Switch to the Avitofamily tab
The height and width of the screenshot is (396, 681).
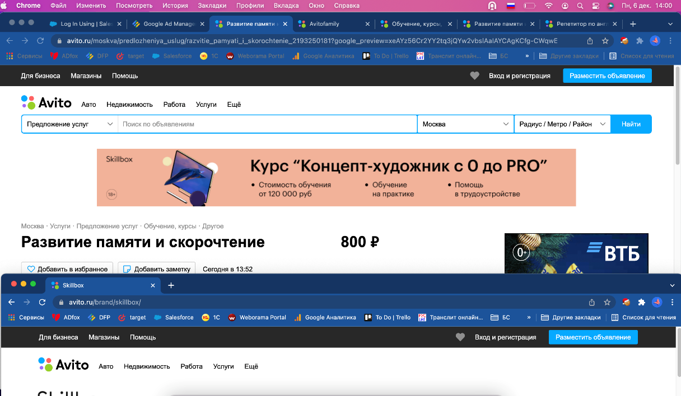point(333,24)
